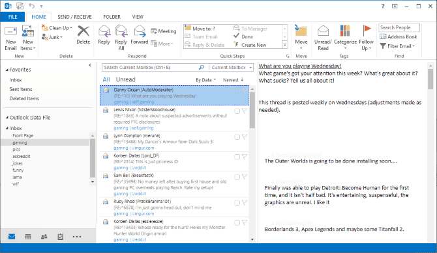This screenshot has height=253, width=437.
Task: Set a Follow Up flag
Action: 366,38
